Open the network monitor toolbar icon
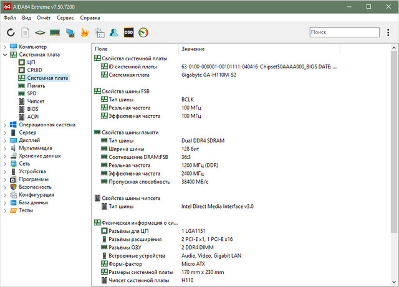 click(70, 32)
